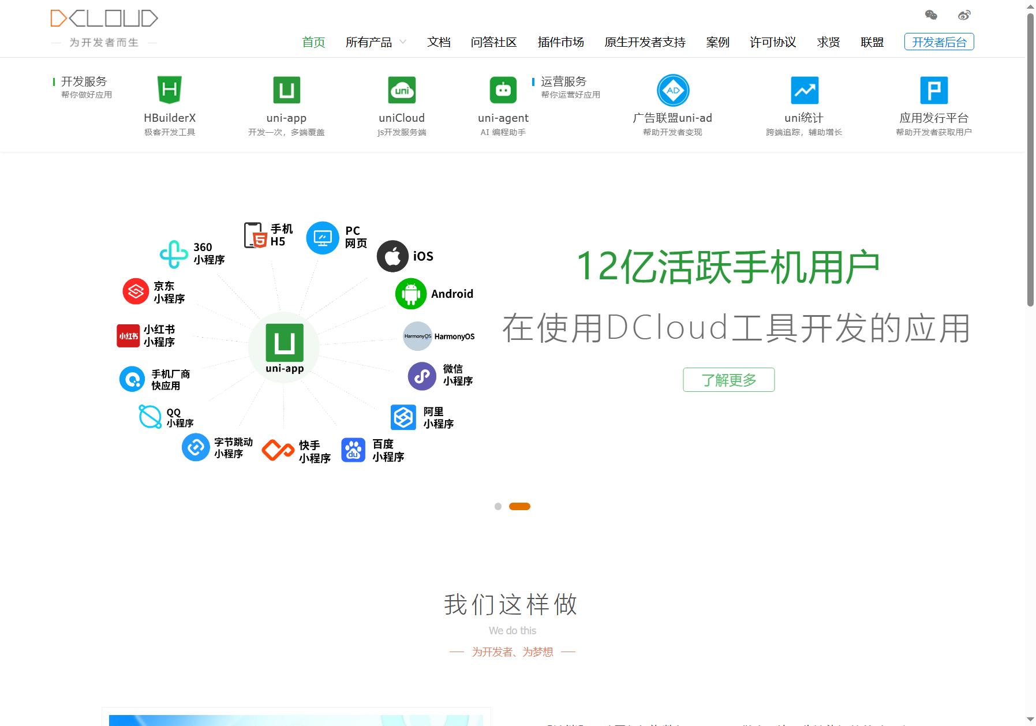Click the AI 编程助手 subtitle
The image size is (1036, 726).
coord(503,132)
